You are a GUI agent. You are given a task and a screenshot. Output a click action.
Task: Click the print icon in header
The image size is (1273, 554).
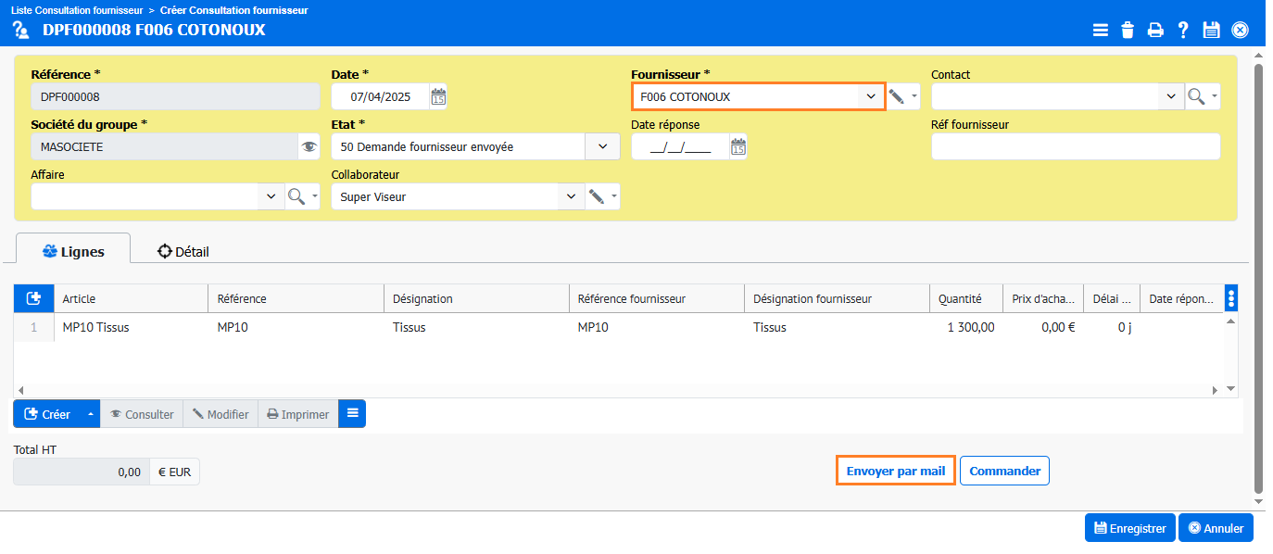coord(1155,30)
